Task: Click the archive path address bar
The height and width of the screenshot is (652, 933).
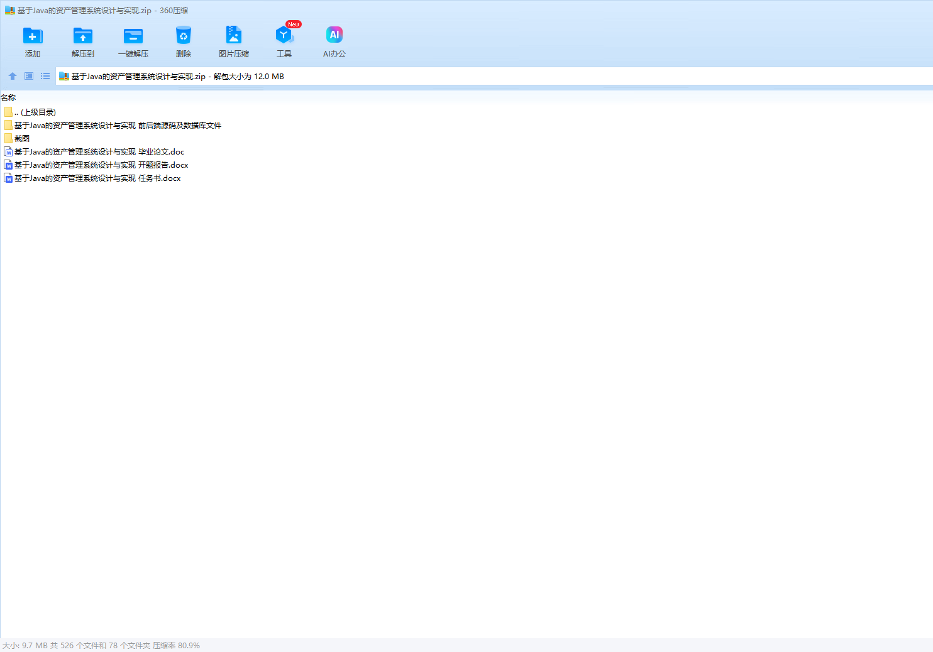Action: tap(494, 76)
